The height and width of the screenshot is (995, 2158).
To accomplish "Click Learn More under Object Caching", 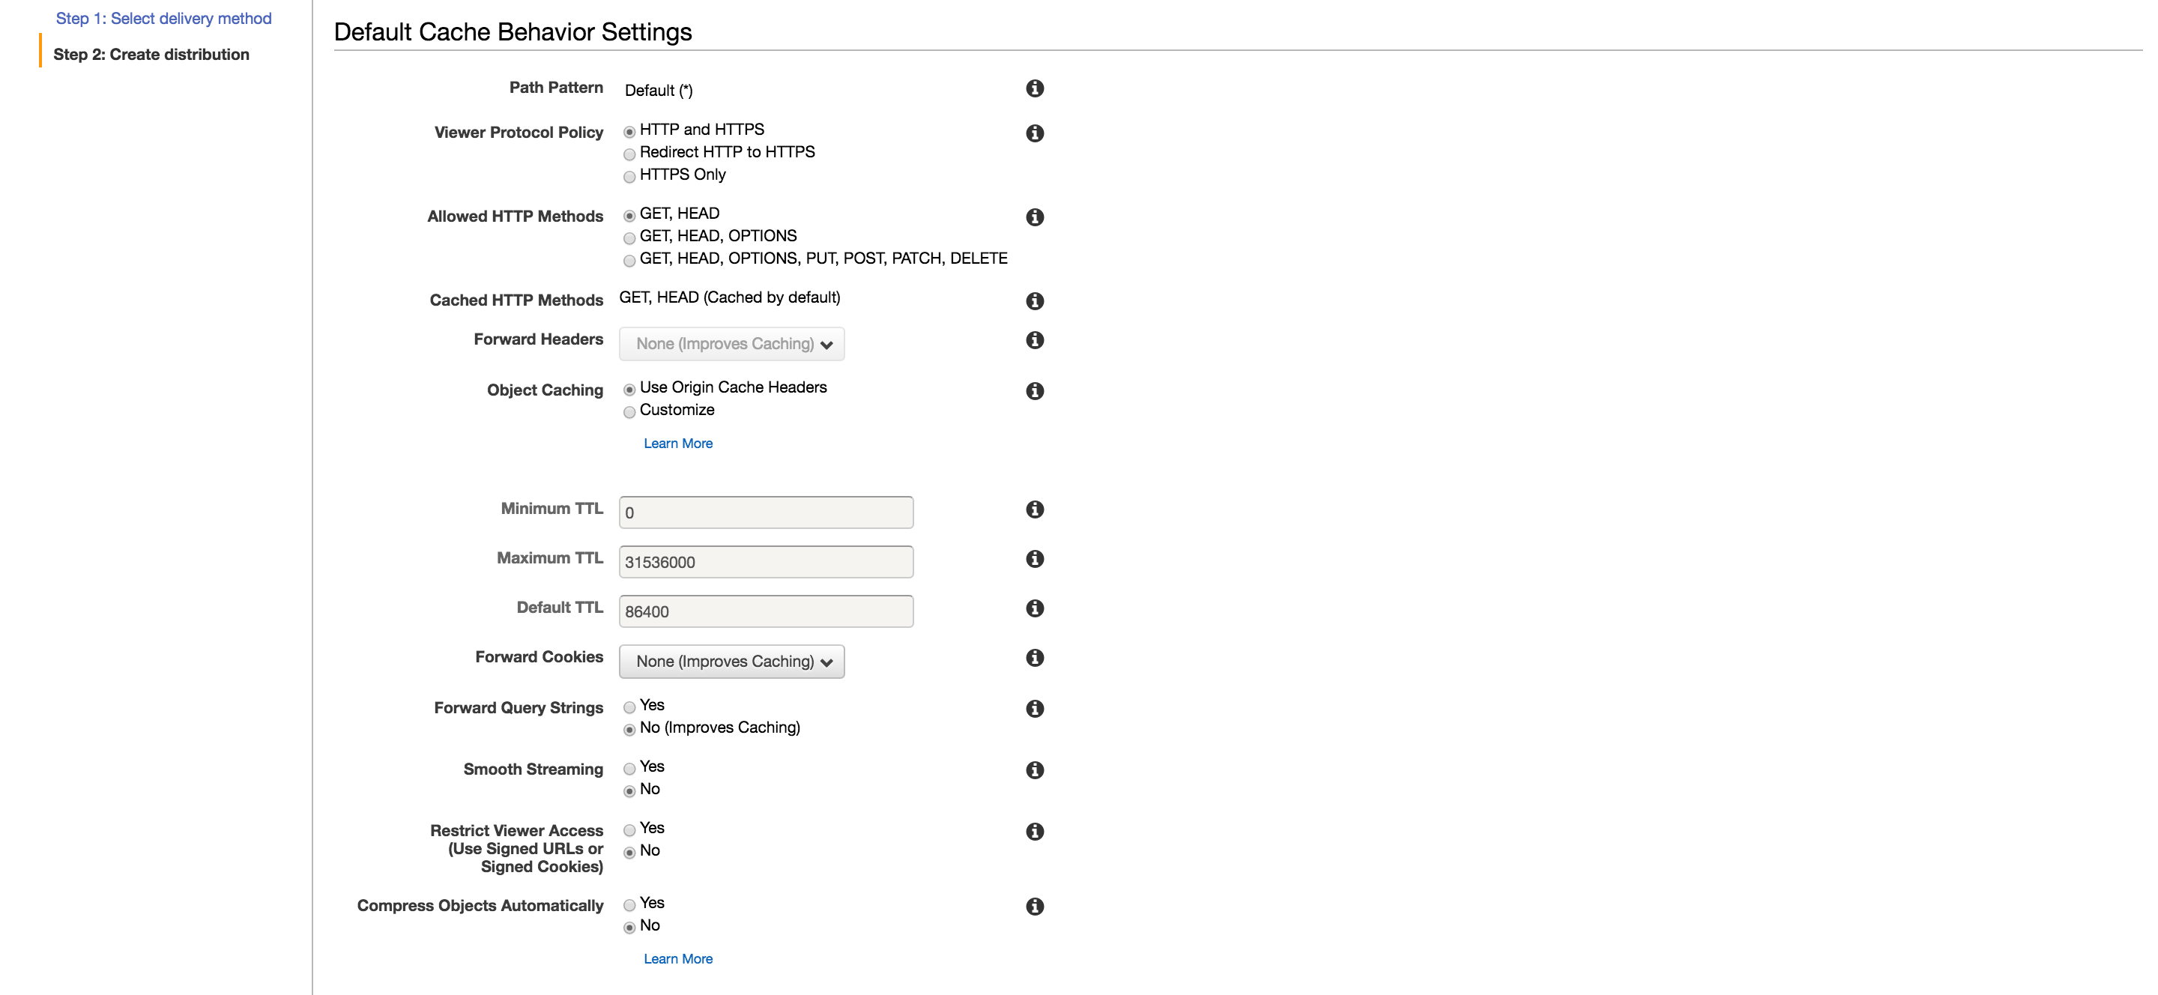I will 677,443.
